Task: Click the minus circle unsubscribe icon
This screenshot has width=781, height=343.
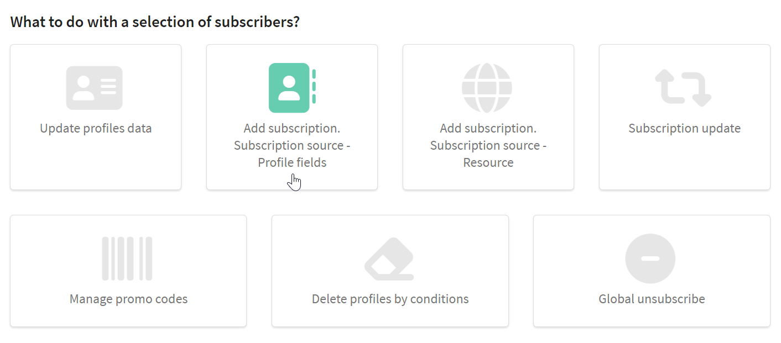Action: coord(650,258)
